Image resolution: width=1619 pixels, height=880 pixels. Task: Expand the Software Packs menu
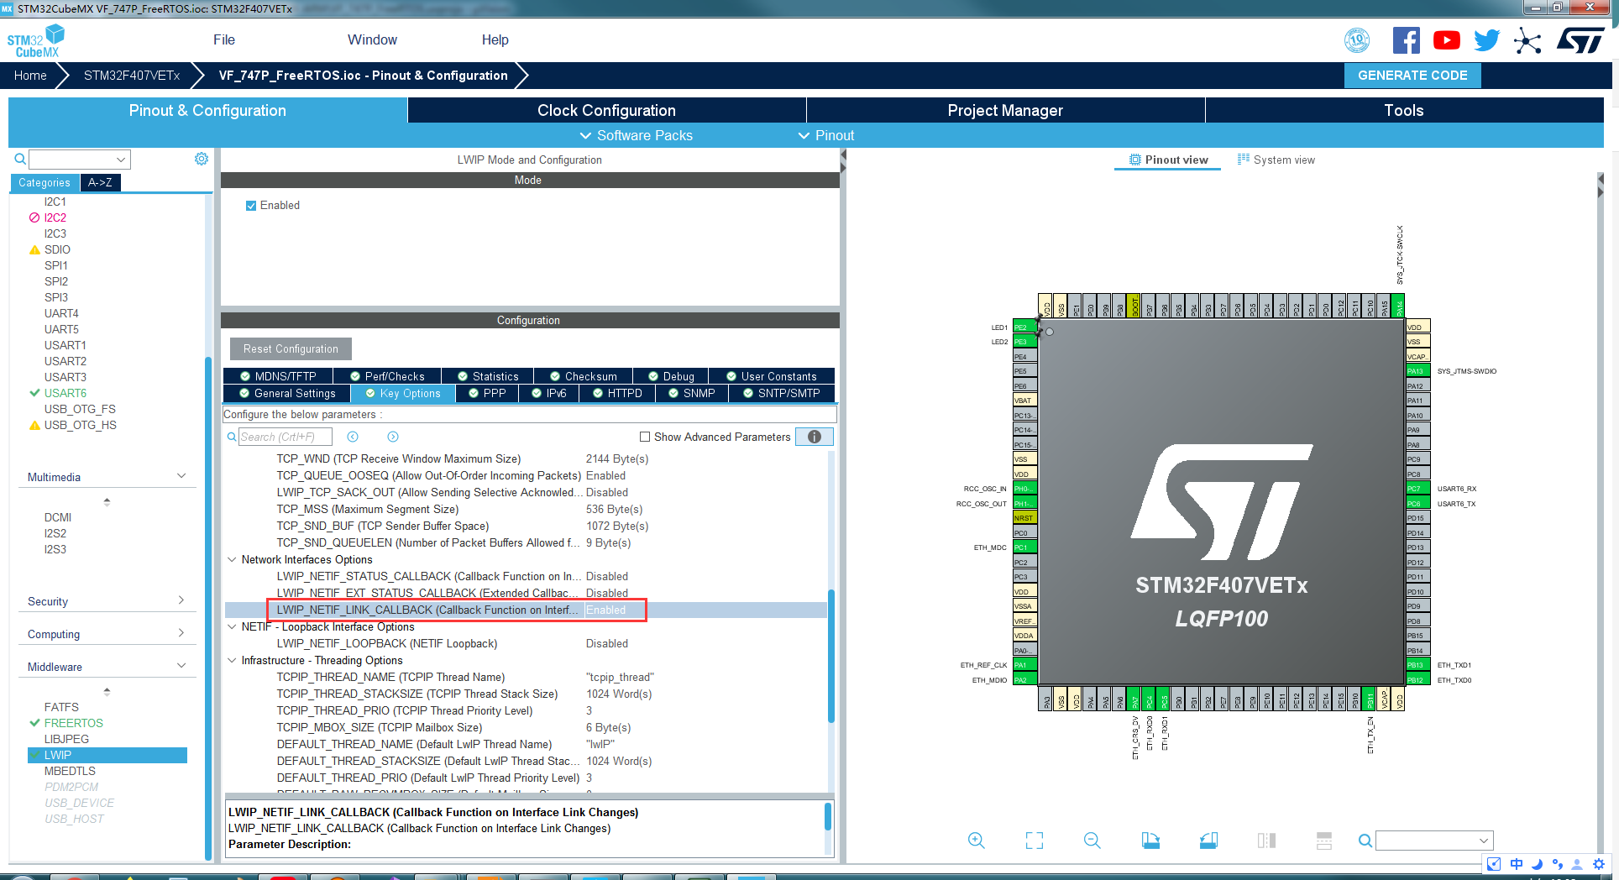[636, 135]
